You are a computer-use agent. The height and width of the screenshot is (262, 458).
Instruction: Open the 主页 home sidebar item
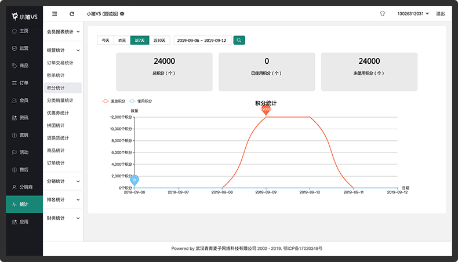click(20, 31)
